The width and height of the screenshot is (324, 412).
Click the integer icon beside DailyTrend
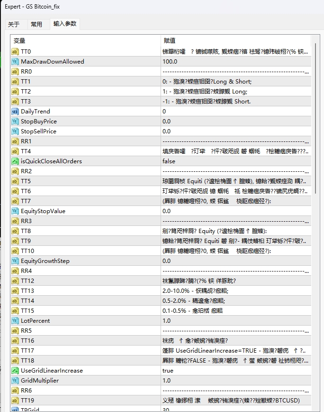(x=15, y=112)
